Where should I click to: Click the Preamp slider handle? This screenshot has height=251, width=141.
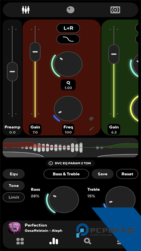point(12,71)
